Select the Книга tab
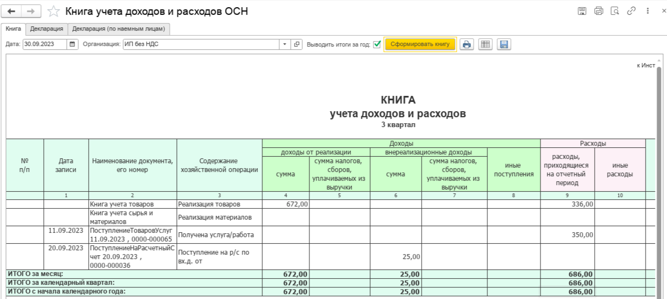This screenshot has width=667, height=299. tap(13, 28)
